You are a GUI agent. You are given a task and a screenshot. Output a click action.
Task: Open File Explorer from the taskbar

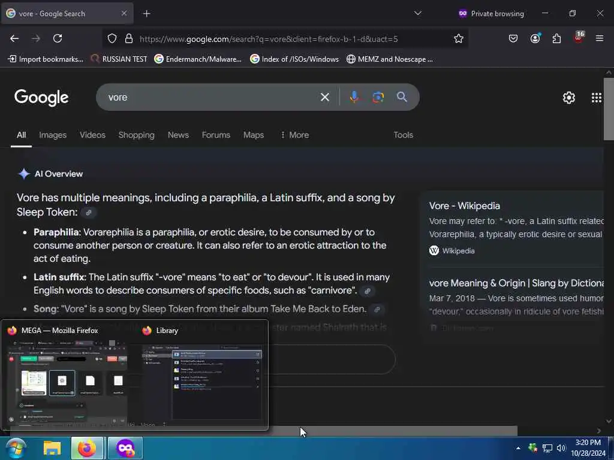pos(52,448)
